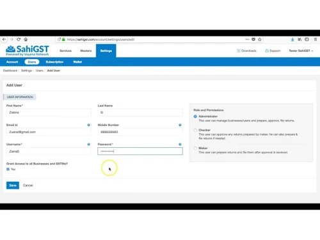Go to Users breadcrumb
Screen dimensions: 320x240
[x=40, y=70]
